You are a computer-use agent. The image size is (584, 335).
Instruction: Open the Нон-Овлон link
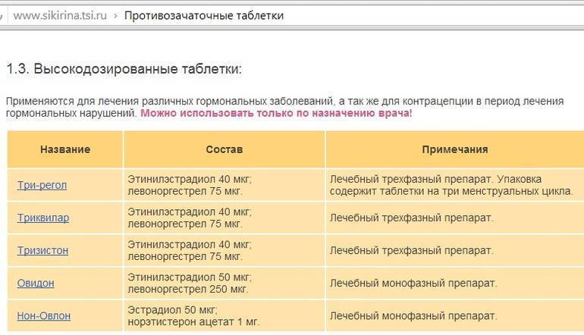coord(42,315)
